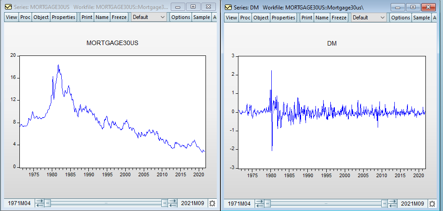
Task: Click Options in MORTGAGE30US window
Action: point(181,17)
